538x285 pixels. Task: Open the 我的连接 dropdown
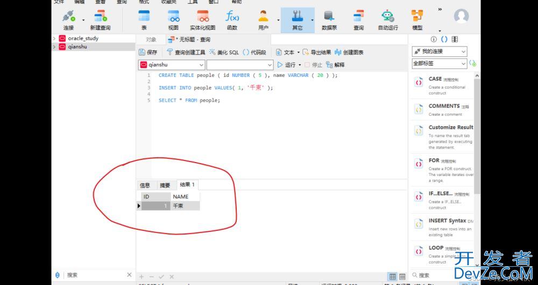pos(440,52)
